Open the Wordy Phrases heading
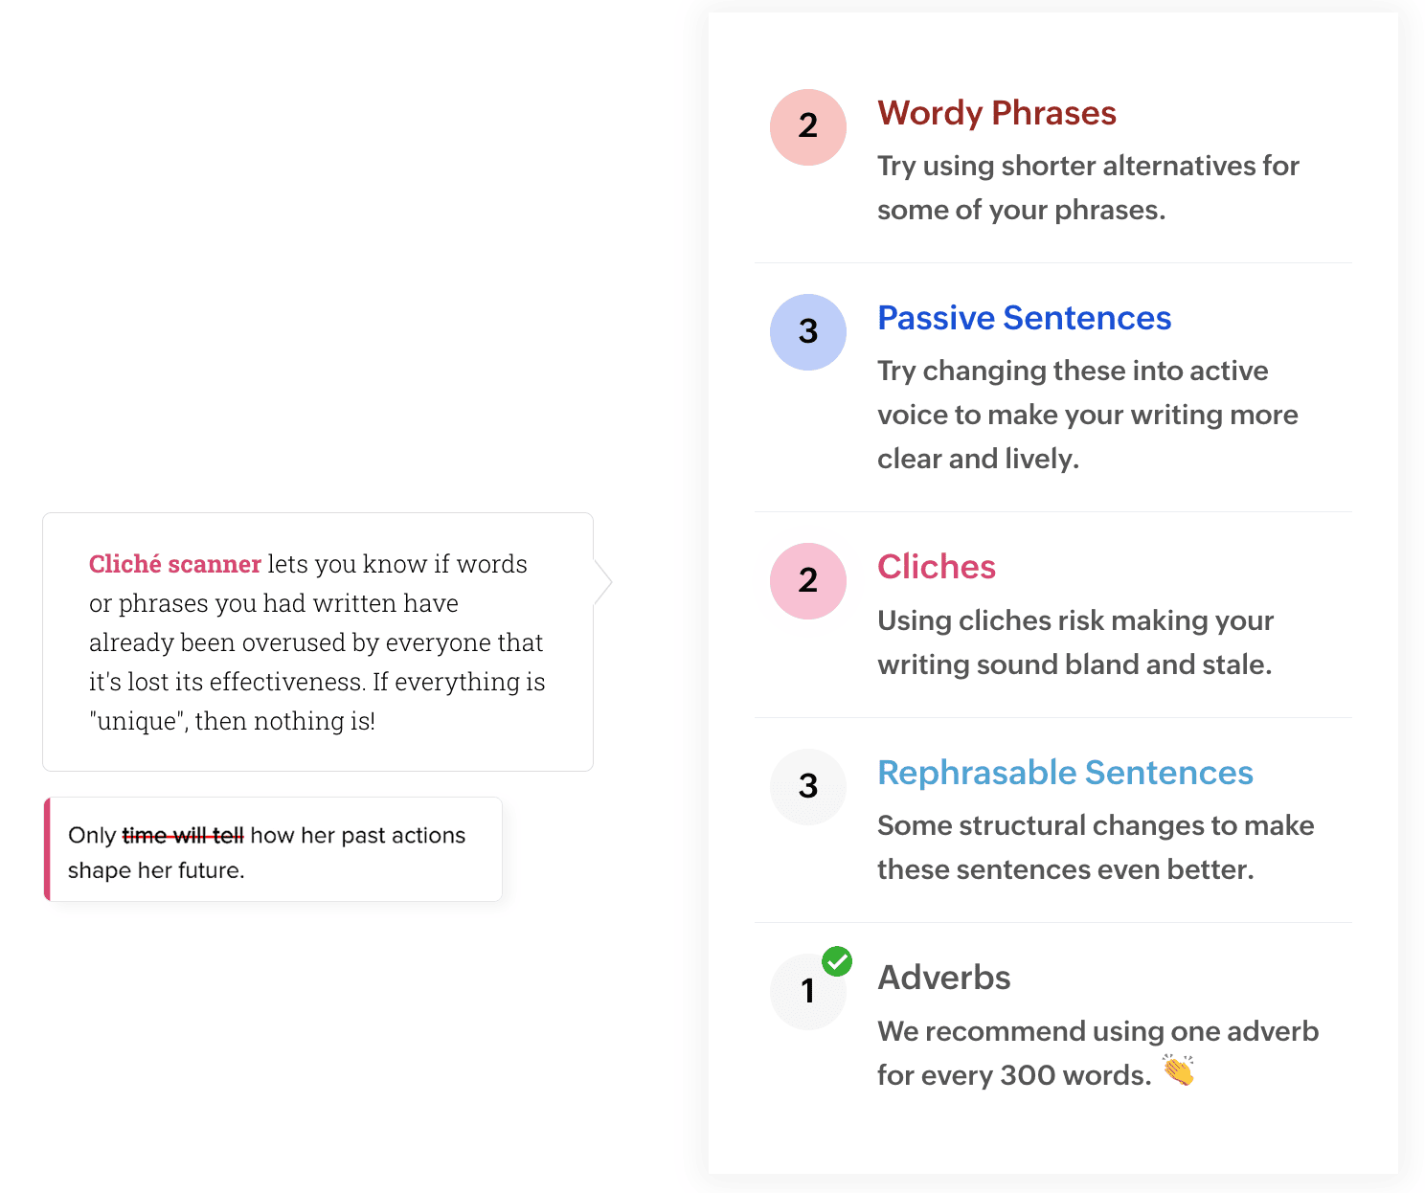 pos(997,113)
